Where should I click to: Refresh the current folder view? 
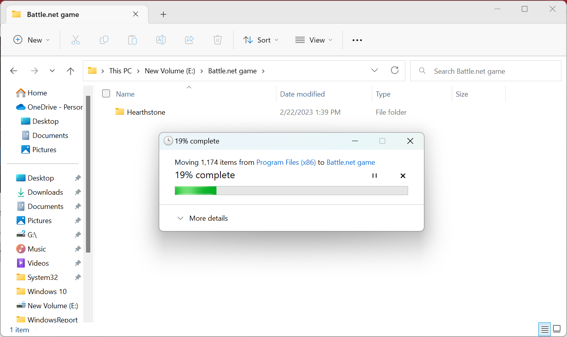[x=395, y=71]
